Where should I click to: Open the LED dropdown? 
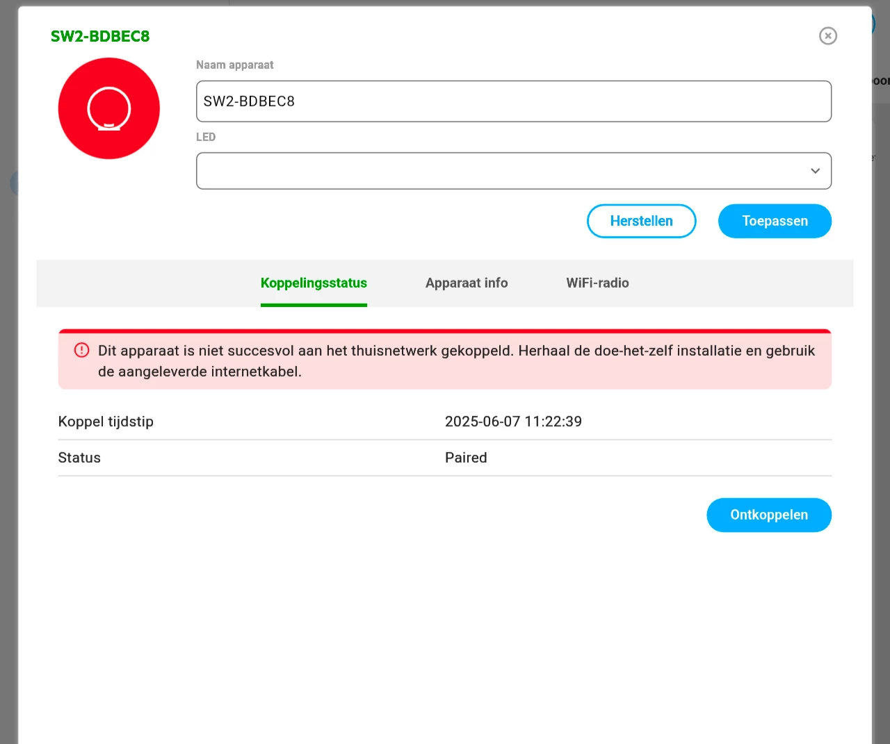point(514,171)
